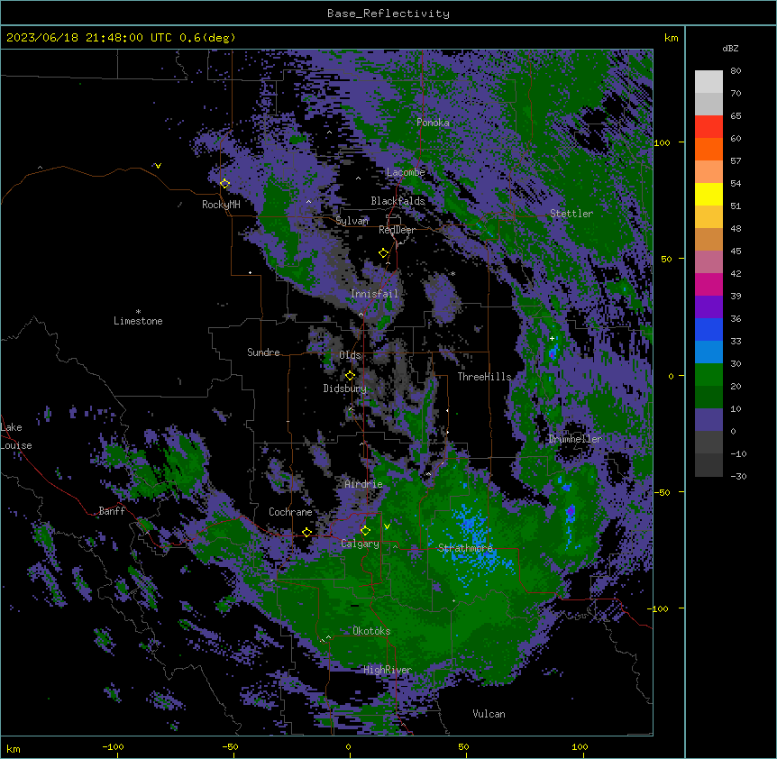Viewport: 777px width, 759px height.
Task: Click the km unit label at bottom left
Action: click(x=14, y=748)
